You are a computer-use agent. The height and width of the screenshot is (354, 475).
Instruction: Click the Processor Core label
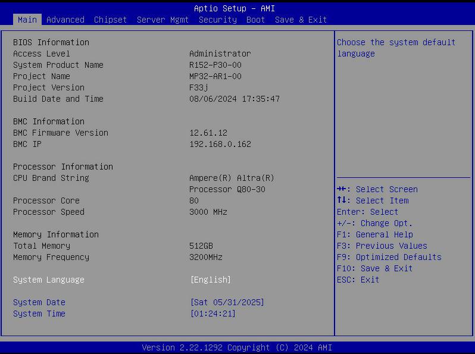(x=46, y=201)
